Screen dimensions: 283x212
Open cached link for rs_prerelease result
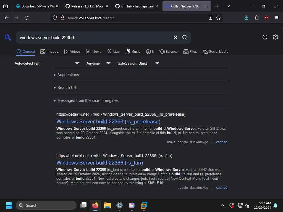[222, 142]
